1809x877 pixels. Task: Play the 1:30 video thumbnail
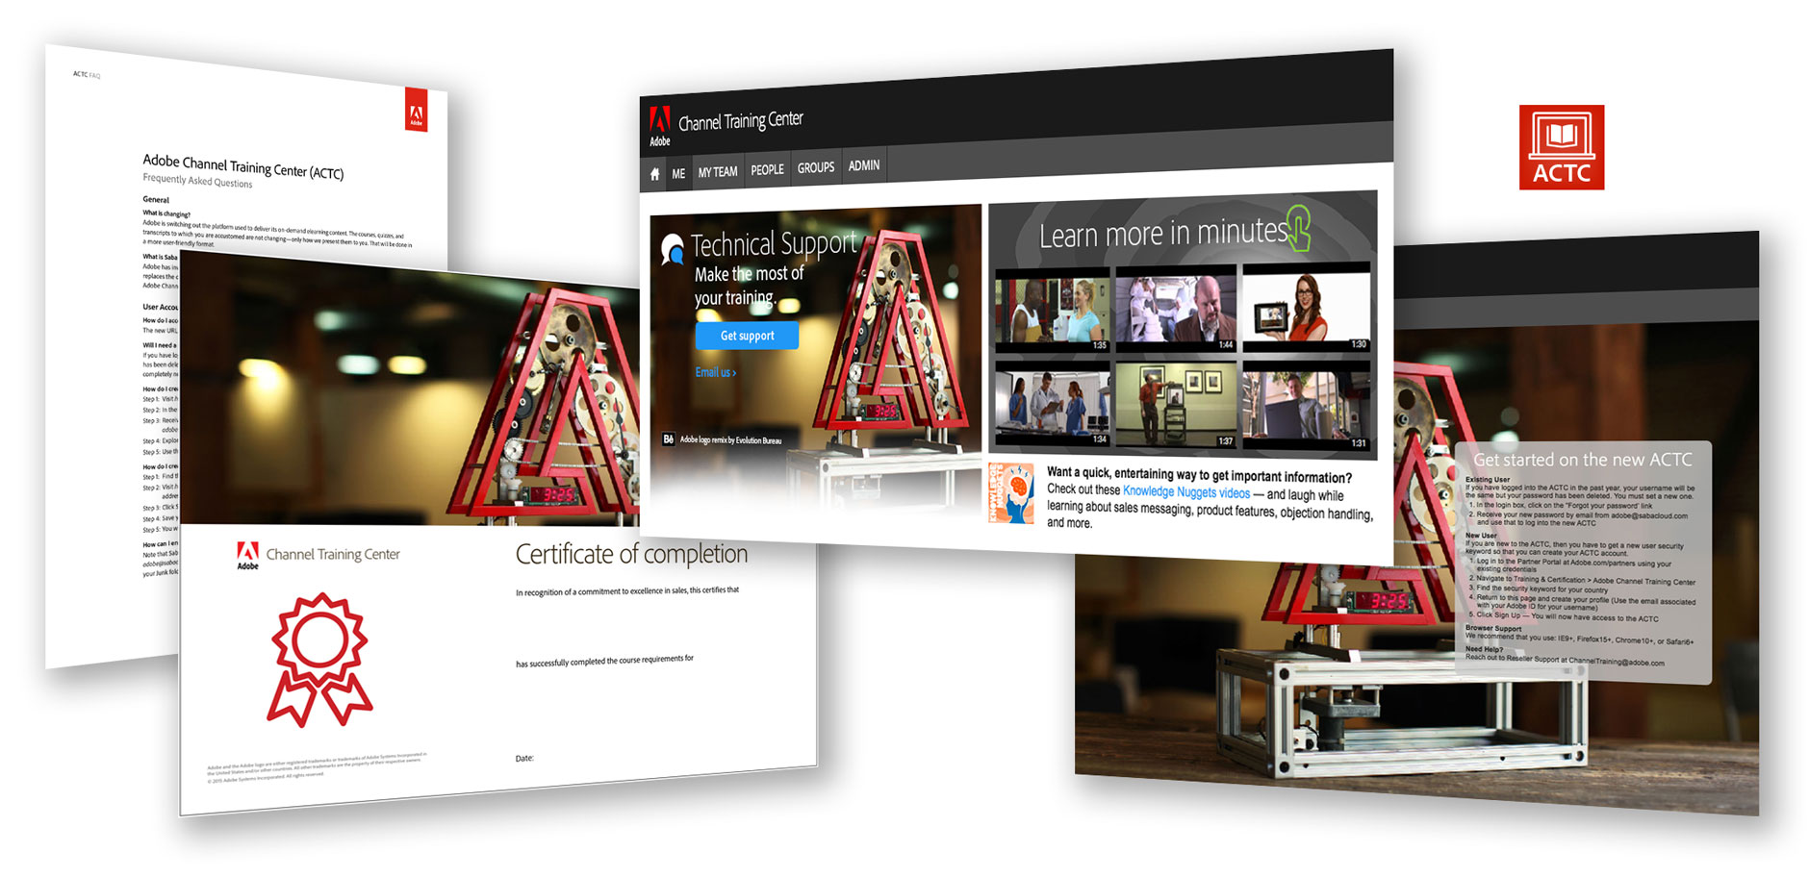pos(1306,307)
